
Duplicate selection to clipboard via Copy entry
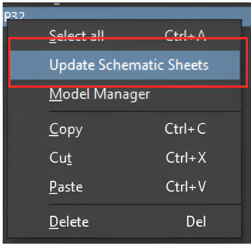tap(66, 129)
